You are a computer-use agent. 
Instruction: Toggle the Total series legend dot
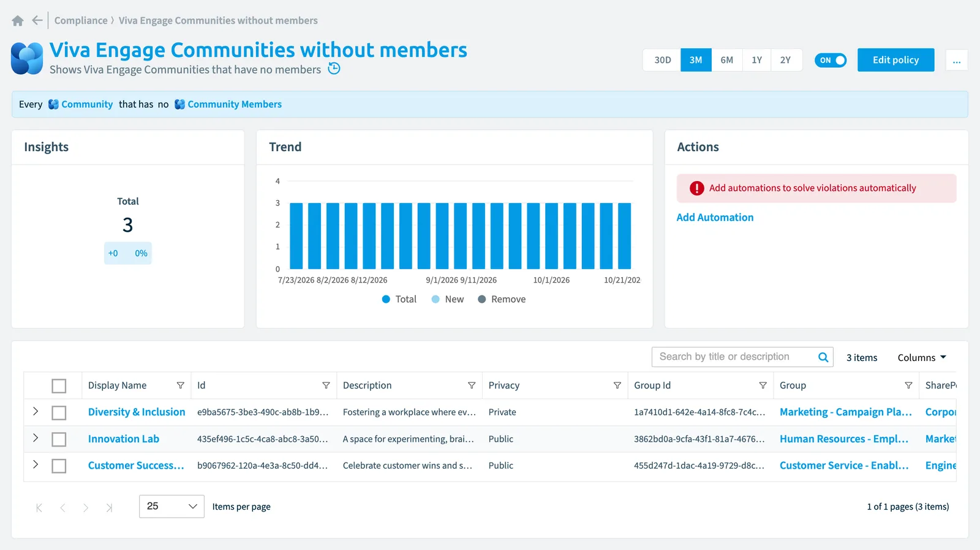point(386,299)
